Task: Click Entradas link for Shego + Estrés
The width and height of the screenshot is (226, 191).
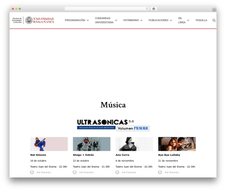Action: pyautogui.click(x=86, y=172)
